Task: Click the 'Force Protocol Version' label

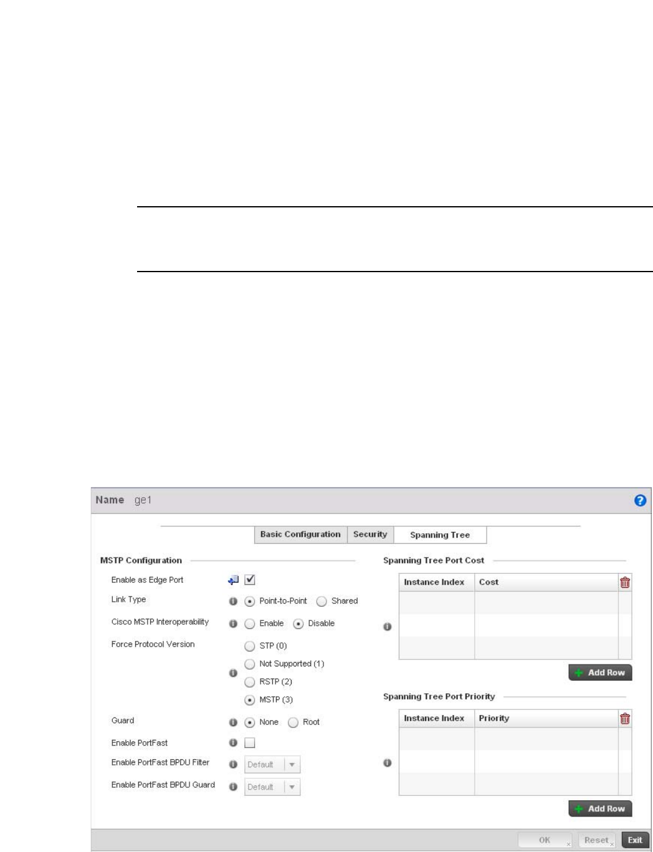Action: (153, 645)
